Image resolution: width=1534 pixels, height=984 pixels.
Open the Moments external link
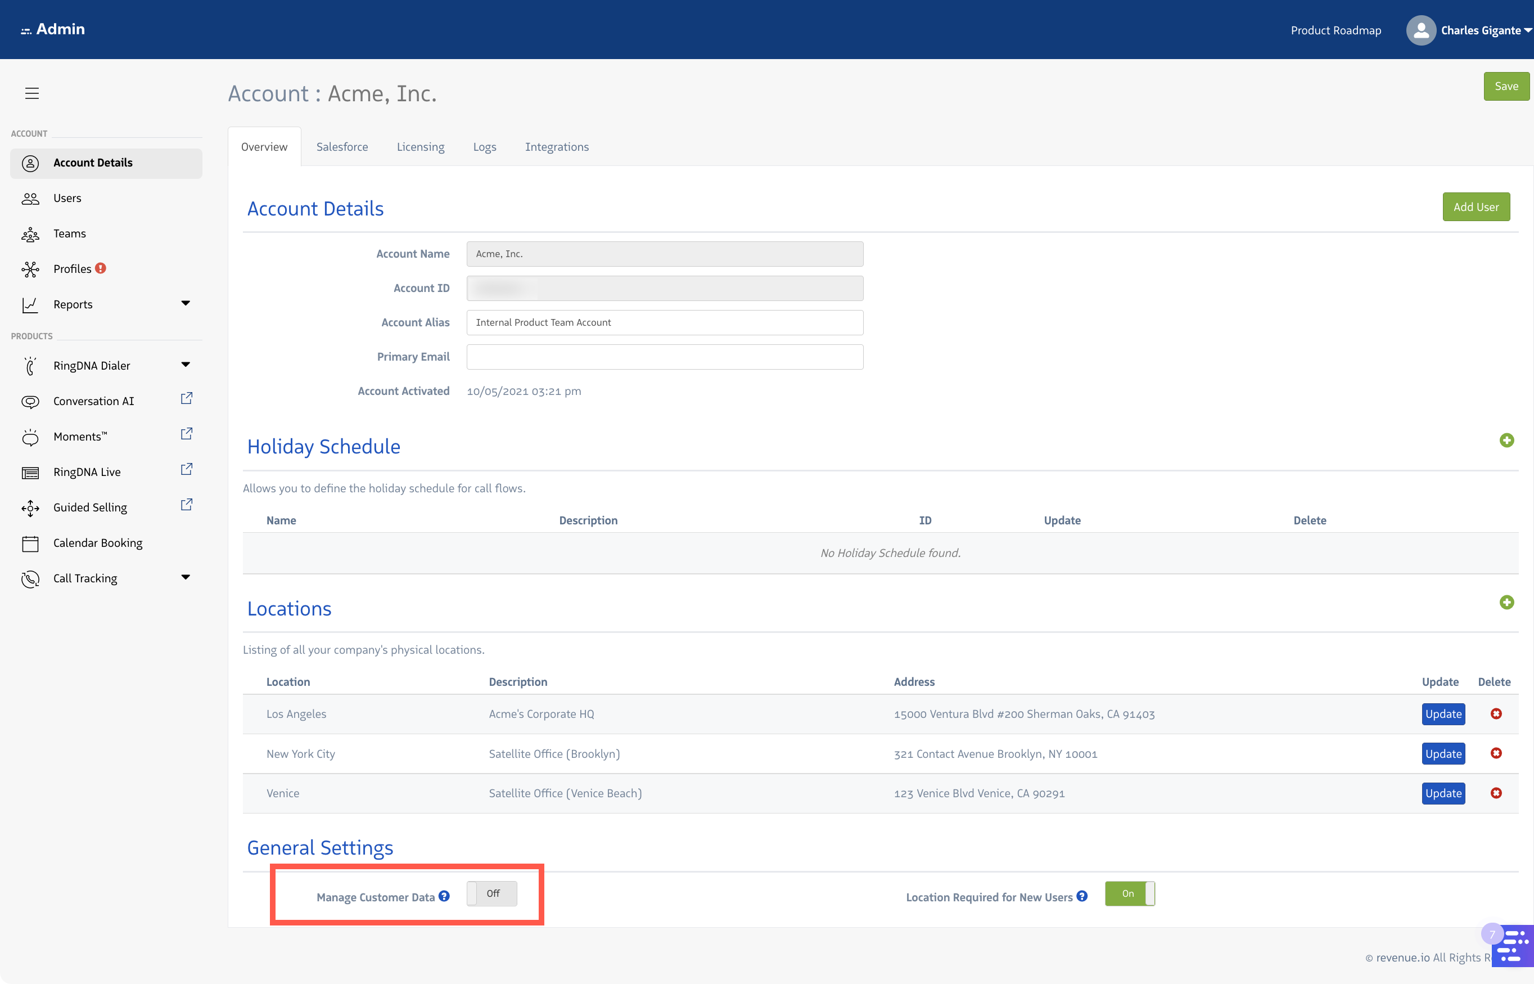point(186,433)
